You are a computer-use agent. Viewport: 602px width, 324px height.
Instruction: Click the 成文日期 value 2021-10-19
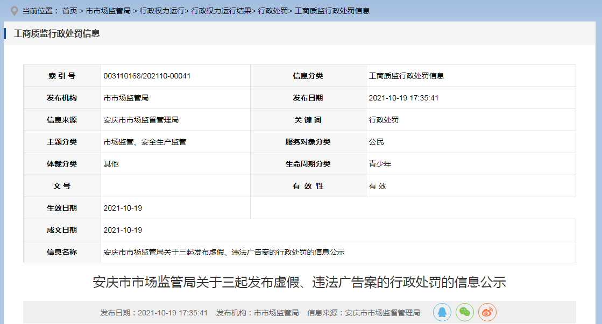click(123, 230)
